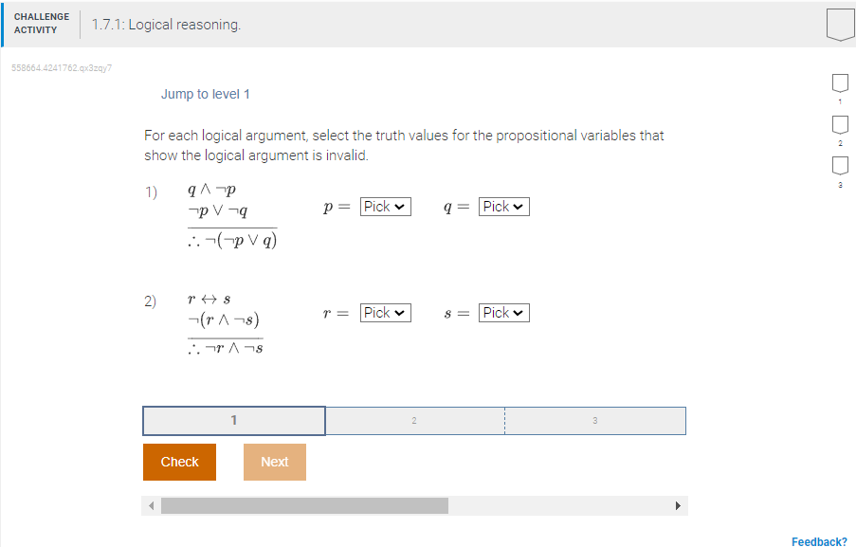Click the level 2 shield indicator

point(839,124)
